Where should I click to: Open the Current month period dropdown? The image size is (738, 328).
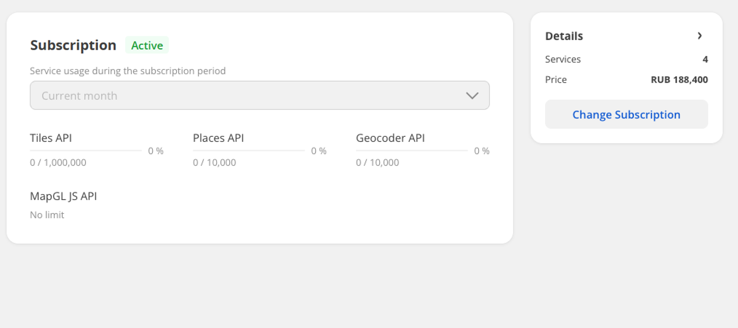click(259, 95)
